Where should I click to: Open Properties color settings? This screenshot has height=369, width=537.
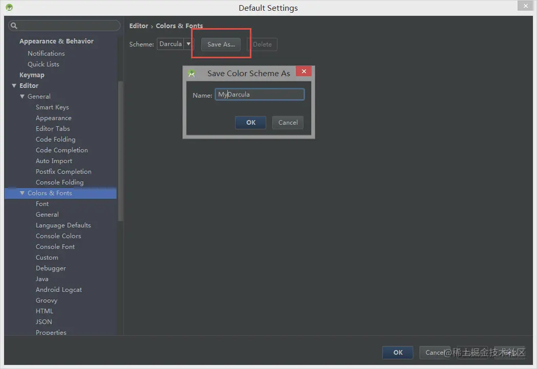point(51,332)
